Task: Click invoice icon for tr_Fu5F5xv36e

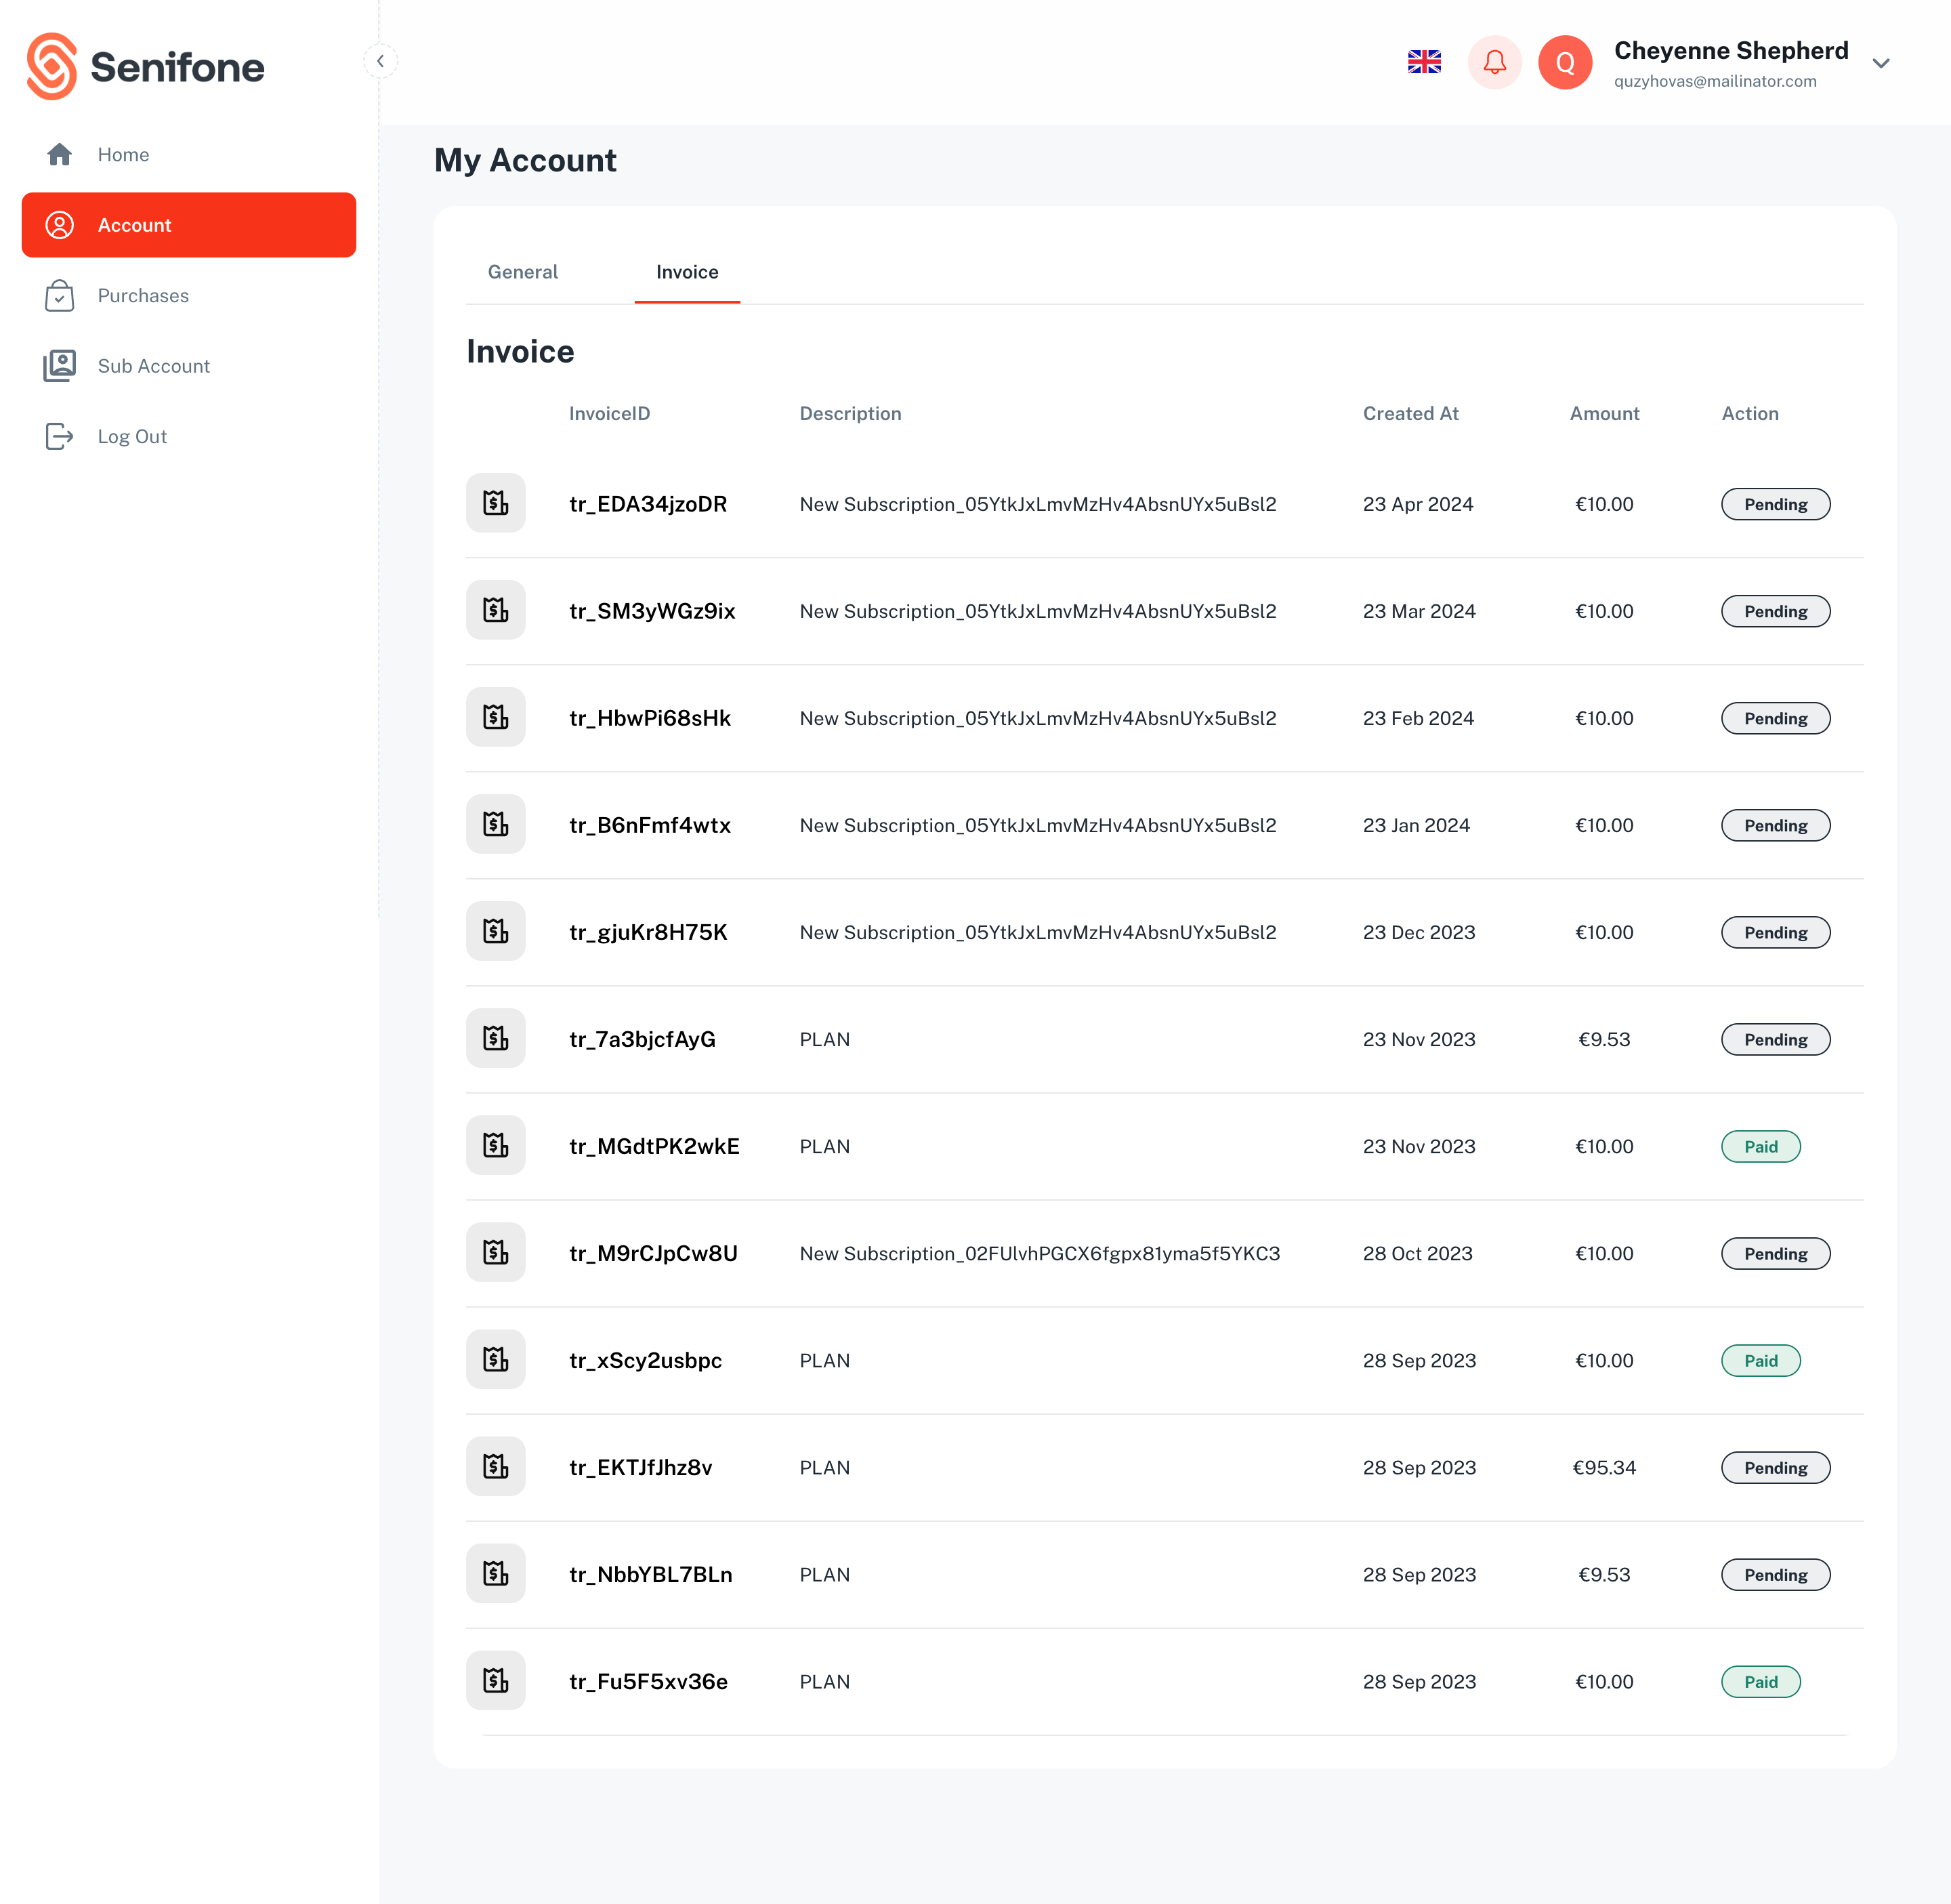Action: point(496,1680)
